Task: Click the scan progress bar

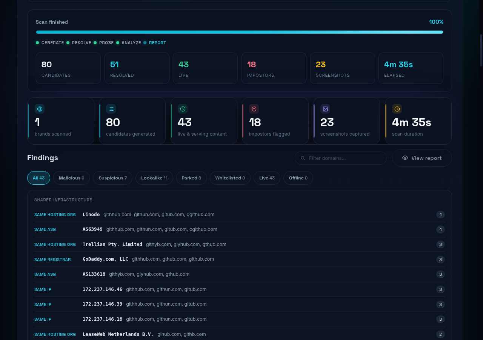Action: click(240, 32)
